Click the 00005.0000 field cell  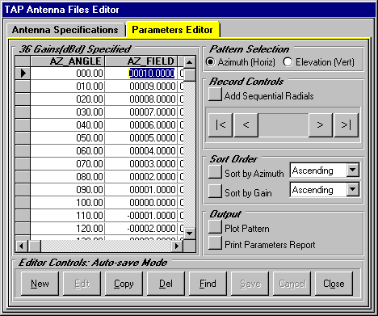point(141,138)
